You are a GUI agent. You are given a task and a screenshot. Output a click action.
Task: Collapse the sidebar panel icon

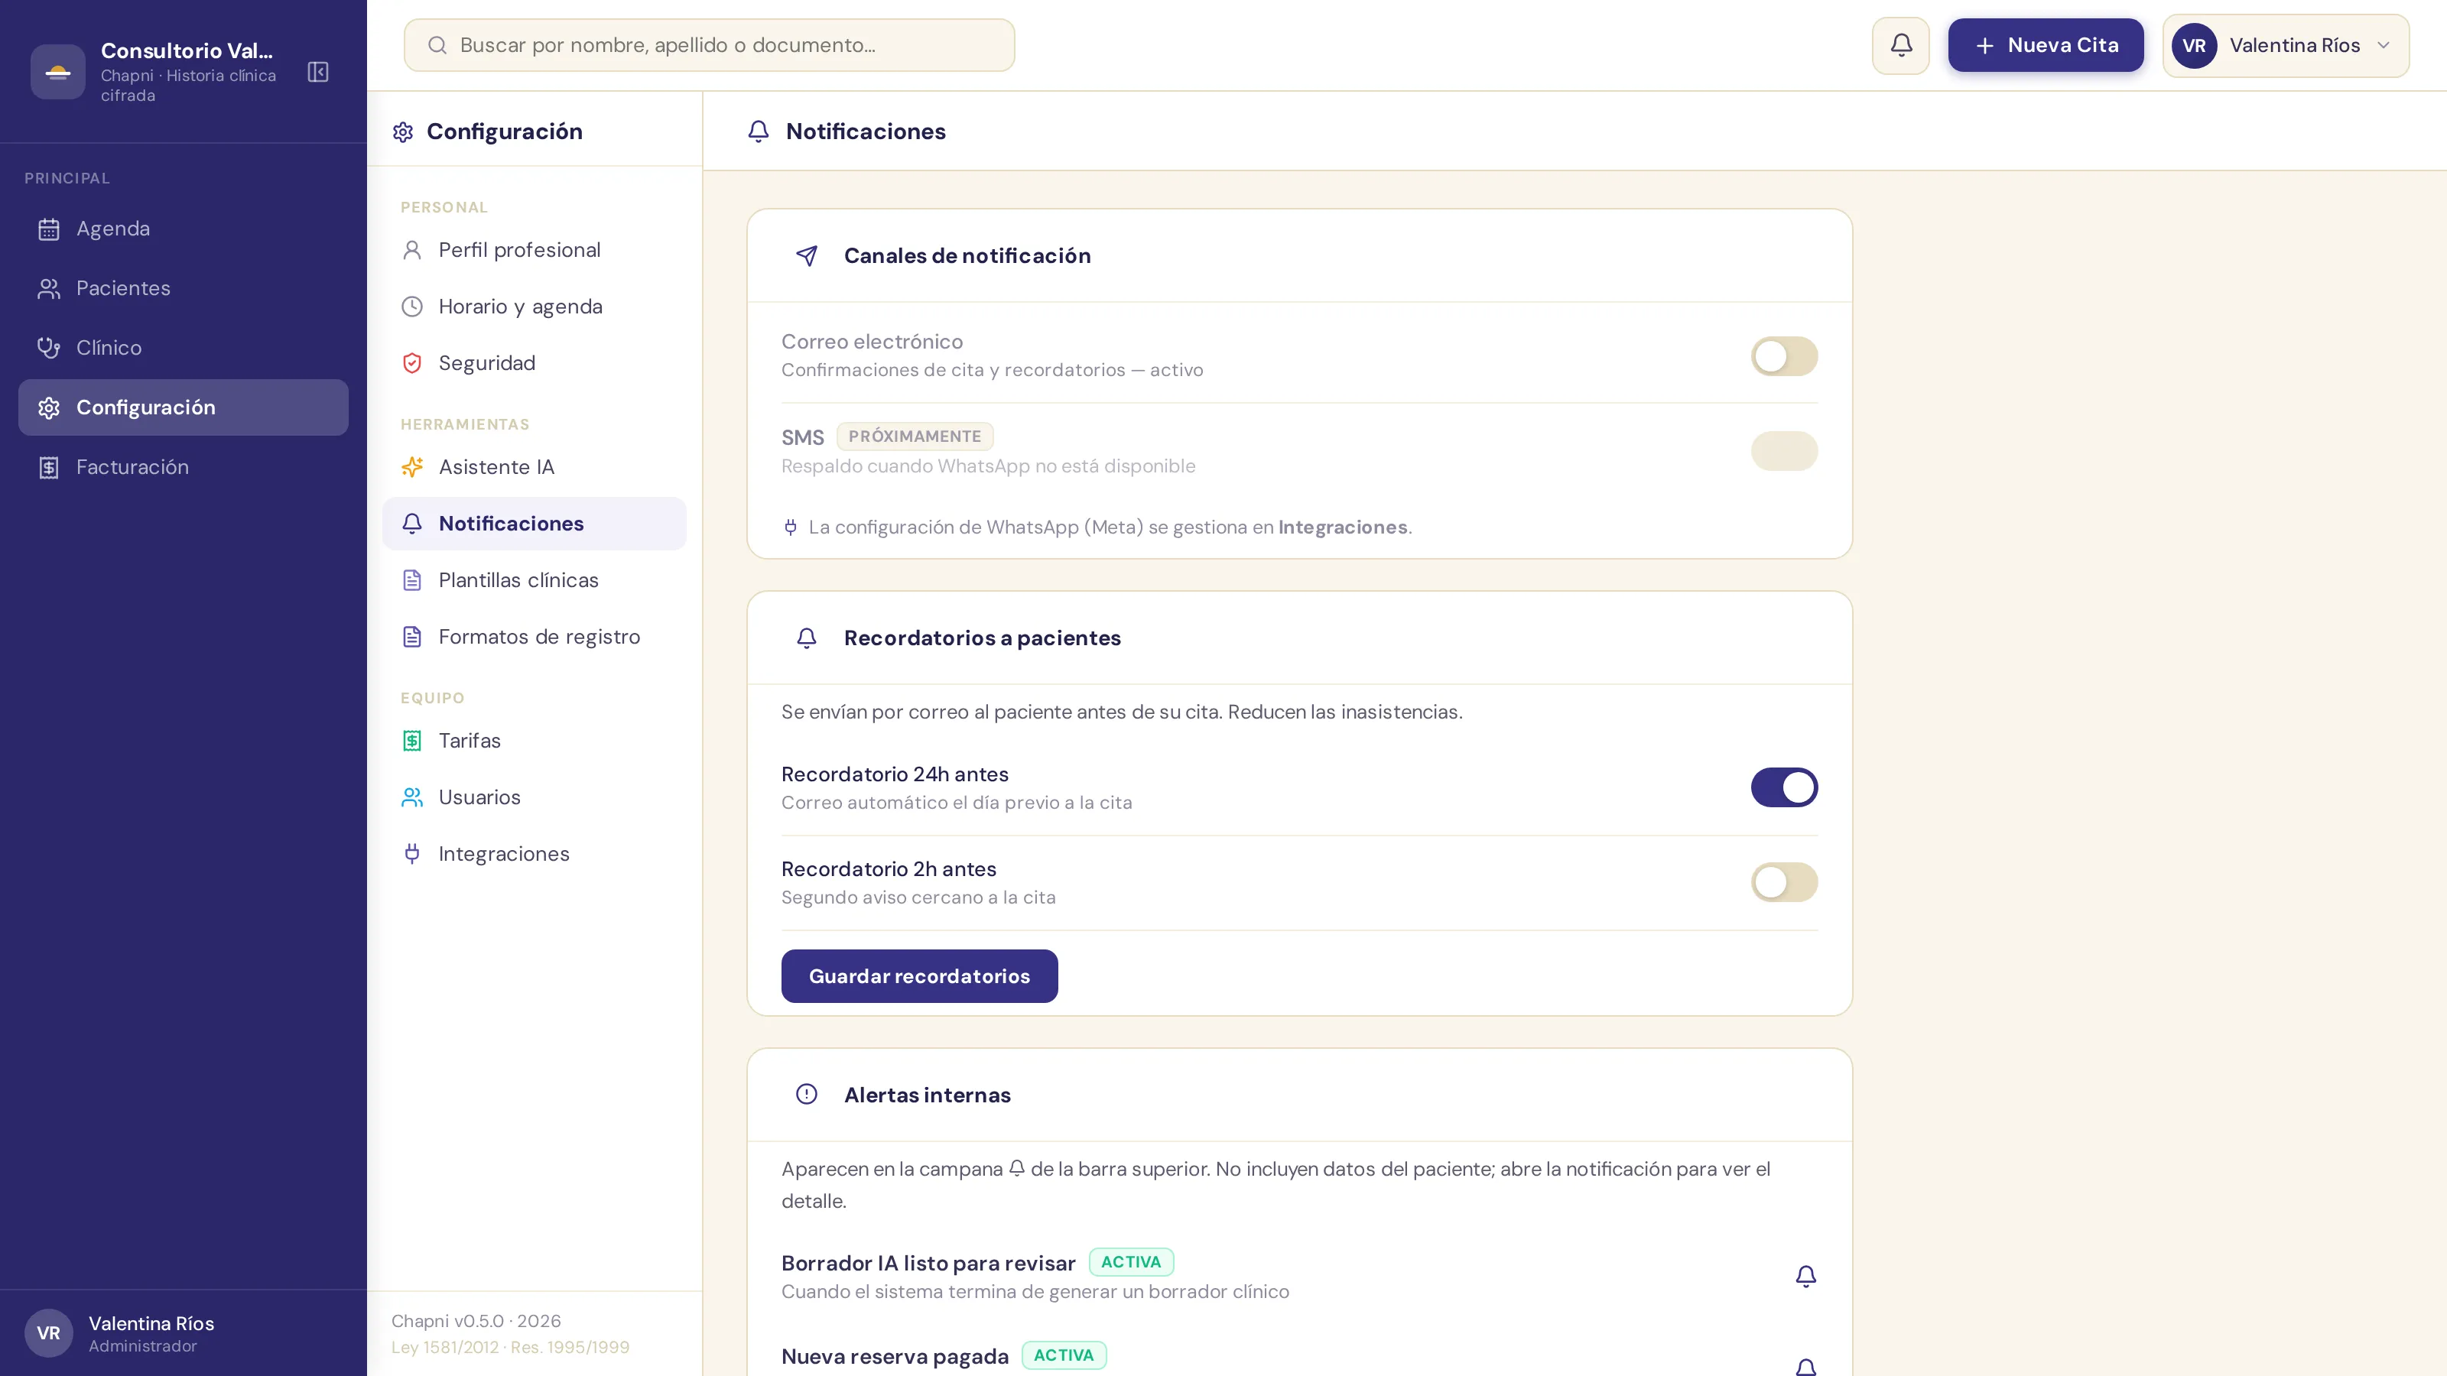(318, 72)
